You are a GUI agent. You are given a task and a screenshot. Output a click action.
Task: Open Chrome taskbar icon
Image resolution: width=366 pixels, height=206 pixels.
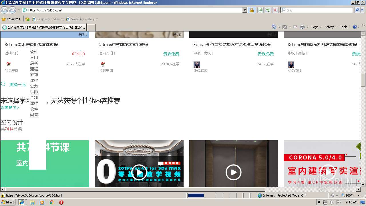point(52,202)
